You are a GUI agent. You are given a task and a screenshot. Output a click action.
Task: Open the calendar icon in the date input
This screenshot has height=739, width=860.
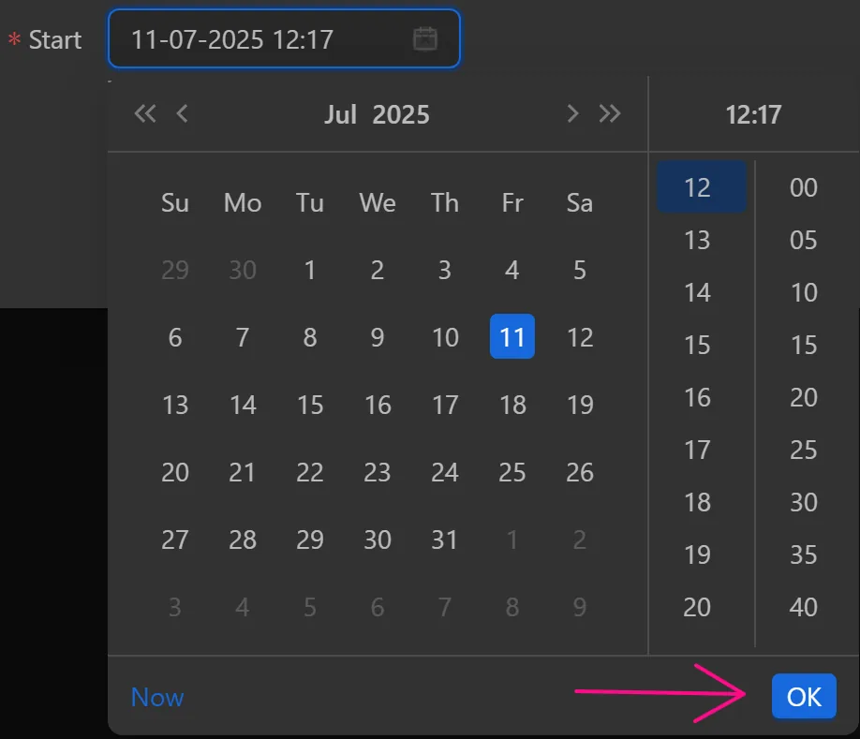(x=426, y=38)
